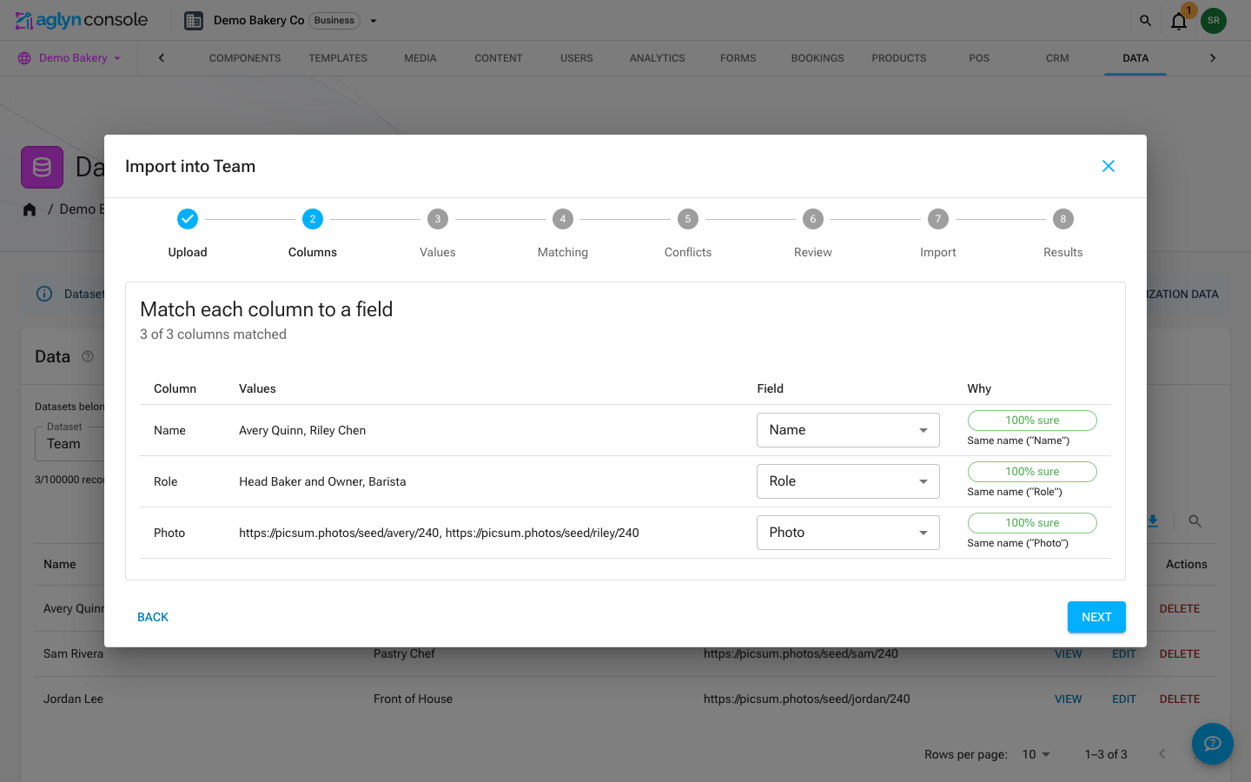The image size is (1251, 782).
Task: Click the 100% sure badge in Role row
Action: click(x=1032, y=472)
